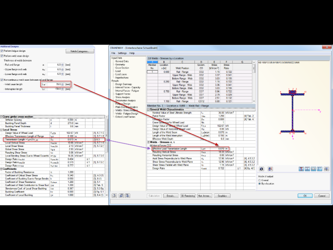Collapse the Local Stress group
This screenshot has height=250, width=333.
(x=1, y=130)
